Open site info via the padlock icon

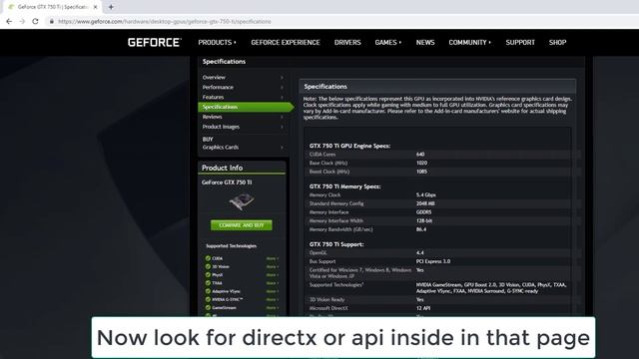51,22
